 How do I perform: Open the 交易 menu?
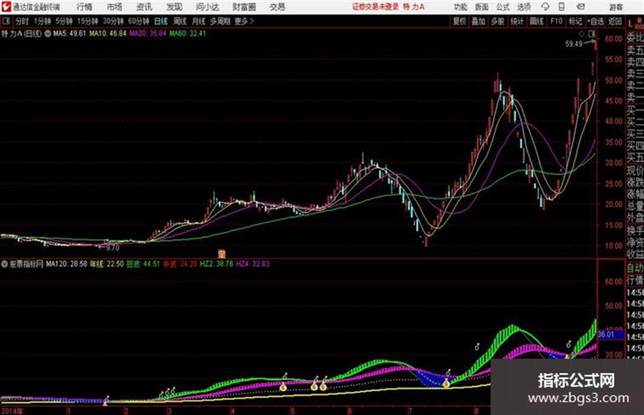pyautogui.click(x=277, y=7)
